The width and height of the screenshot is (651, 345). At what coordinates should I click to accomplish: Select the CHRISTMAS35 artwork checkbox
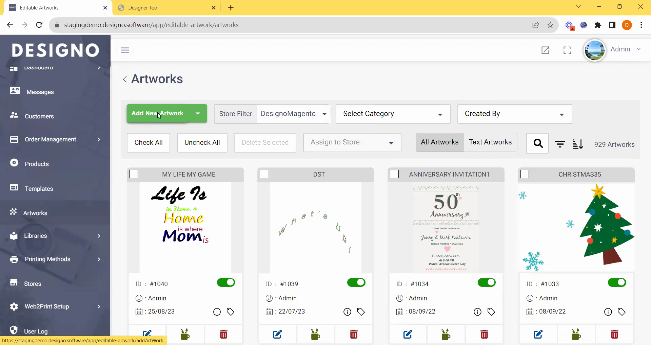coord(525,174)
